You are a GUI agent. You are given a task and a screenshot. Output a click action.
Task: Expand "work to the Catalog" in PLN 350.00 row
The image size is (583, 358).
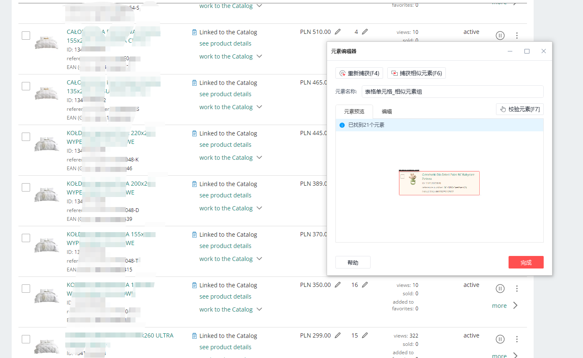[x=231, y=309]
